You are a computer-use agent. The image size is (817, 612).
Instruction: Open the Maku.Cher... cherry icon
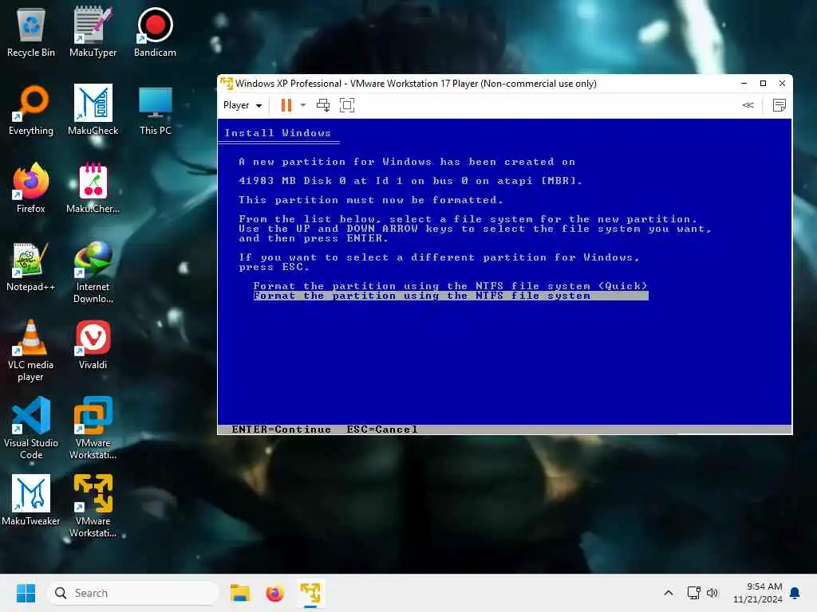click(93, 187)
